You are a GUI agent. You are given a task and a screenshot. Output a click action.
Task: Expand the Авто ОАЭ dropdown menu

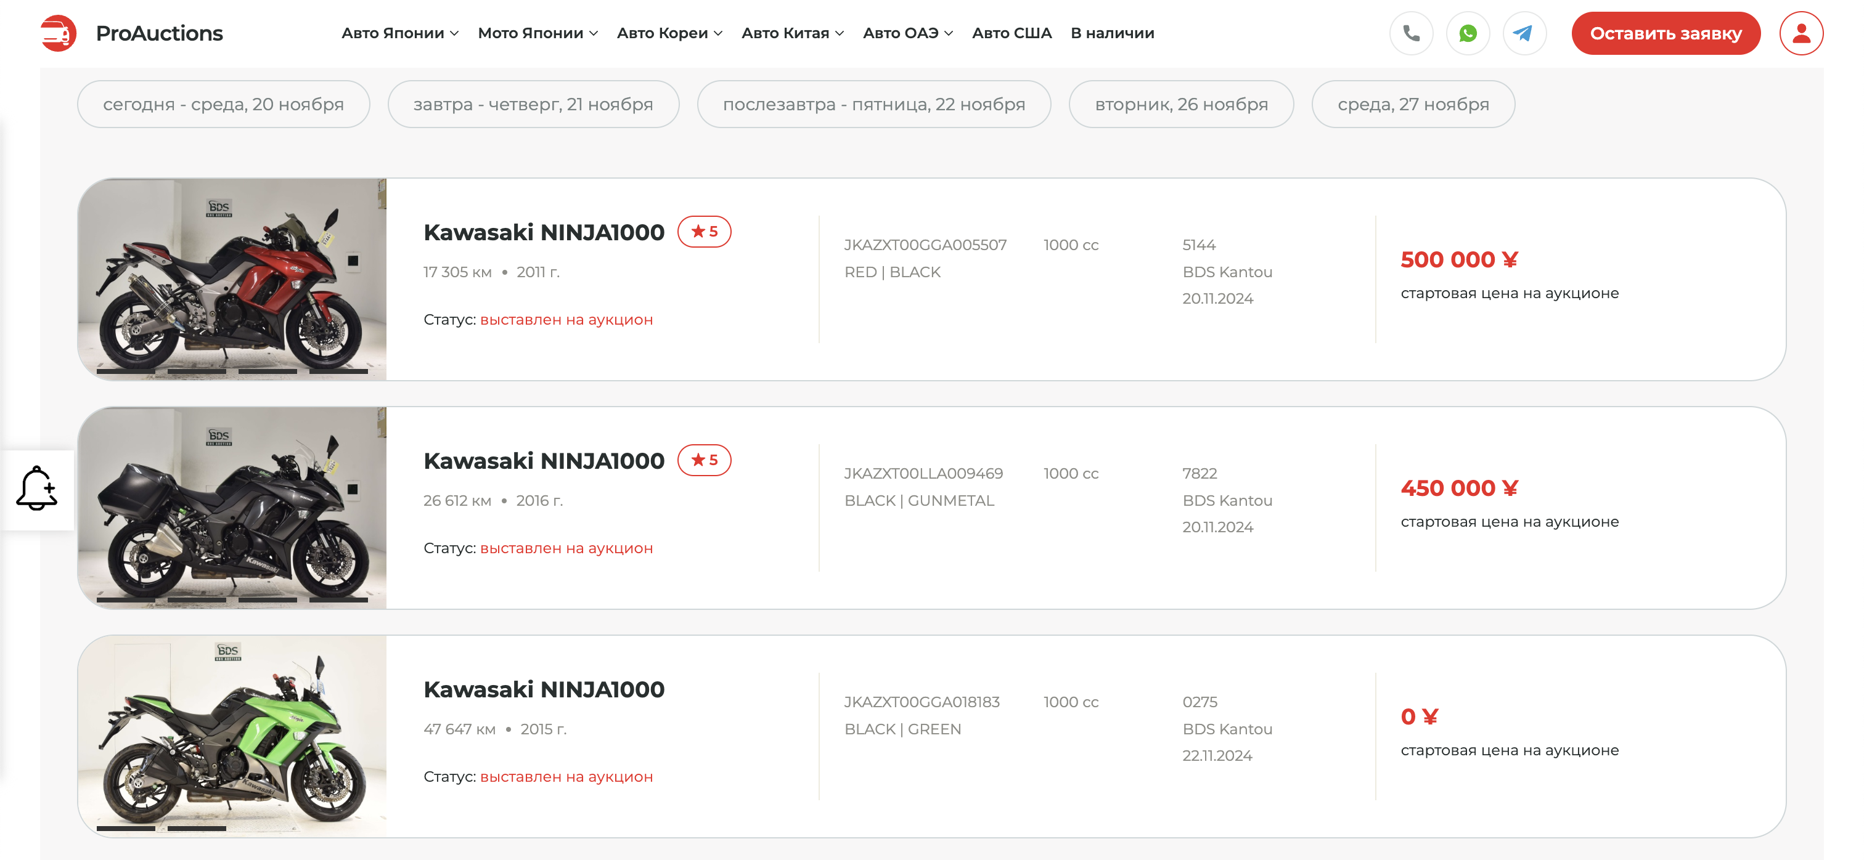(907, 33)
